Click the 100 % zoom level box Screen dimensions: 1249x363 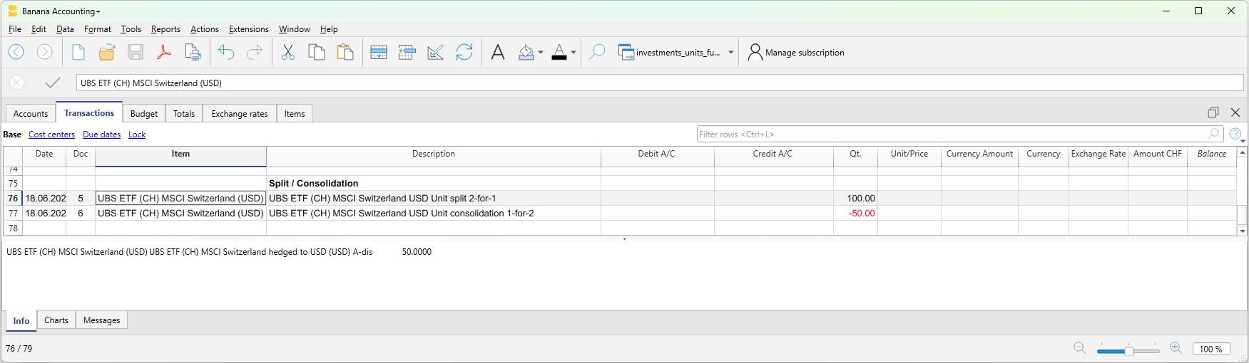(x=1211, y=349)
